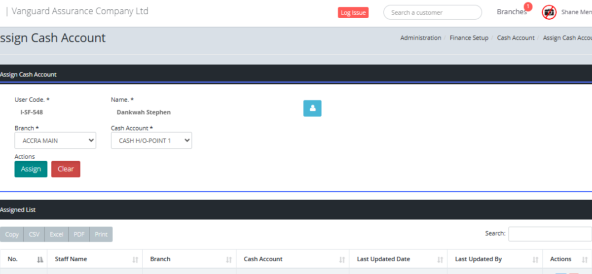Screen dimensions: 592x274
Task: Click the Assigned List search box
Action: [550, 234]
